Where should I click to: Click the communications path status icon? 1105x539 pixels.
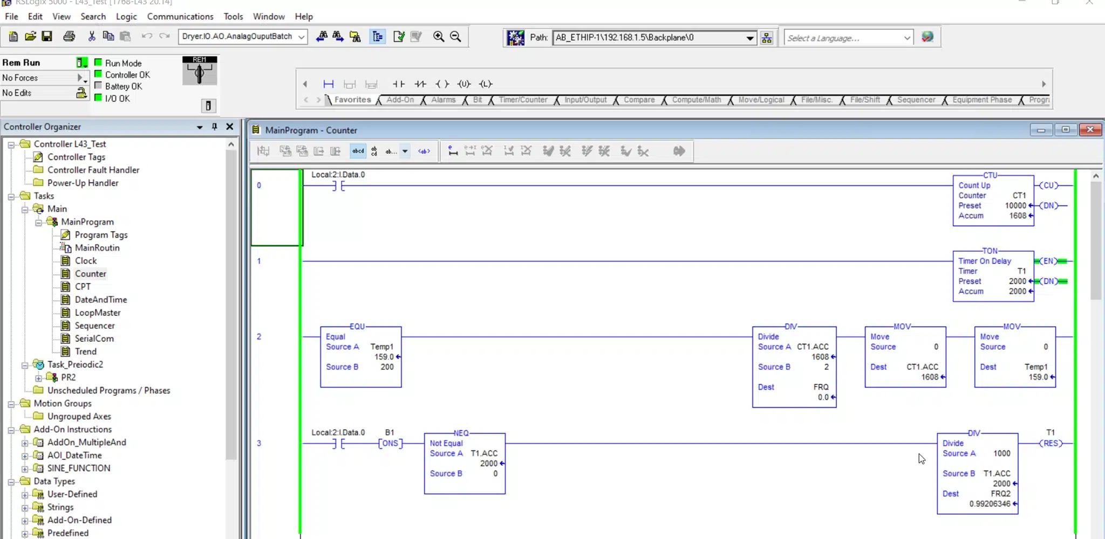click(515, 38)
